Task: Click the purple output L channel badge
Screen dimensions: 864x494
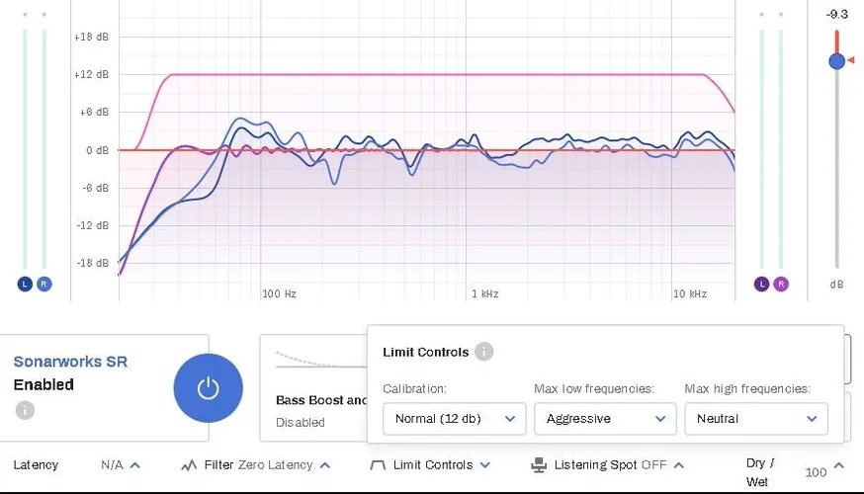Action: 761,285
